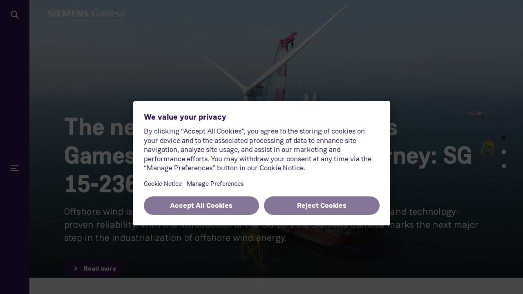Open the search magnifier icon

click(x=15, y=15)
